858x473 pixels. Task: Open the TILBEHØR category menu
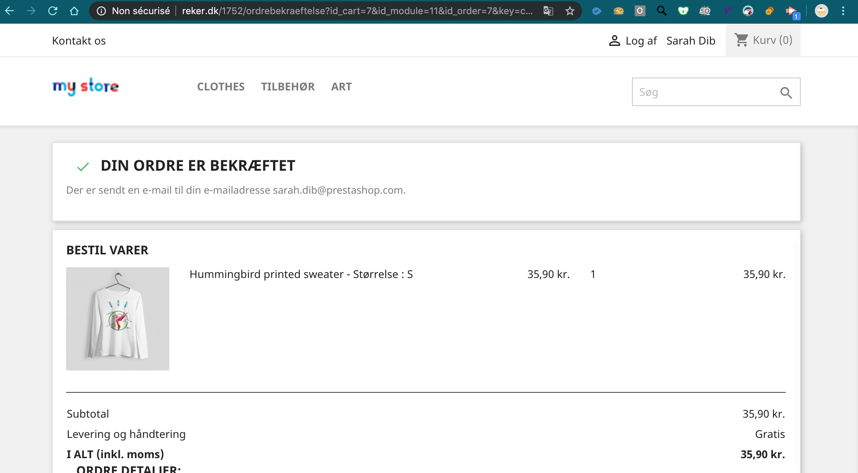288,87
